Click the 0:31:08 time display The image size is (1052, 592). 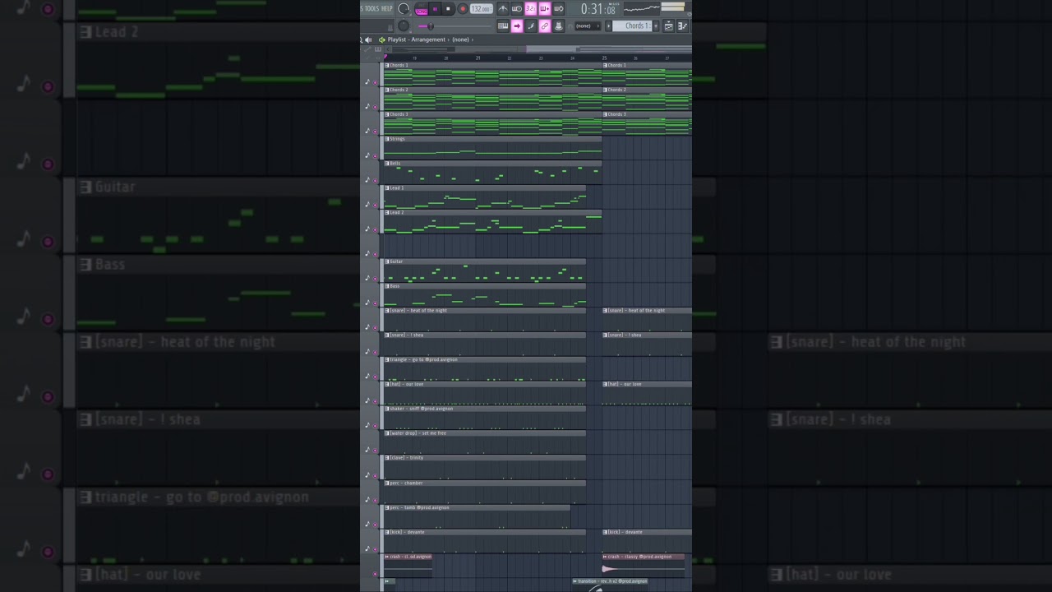[x=600, y=9]
